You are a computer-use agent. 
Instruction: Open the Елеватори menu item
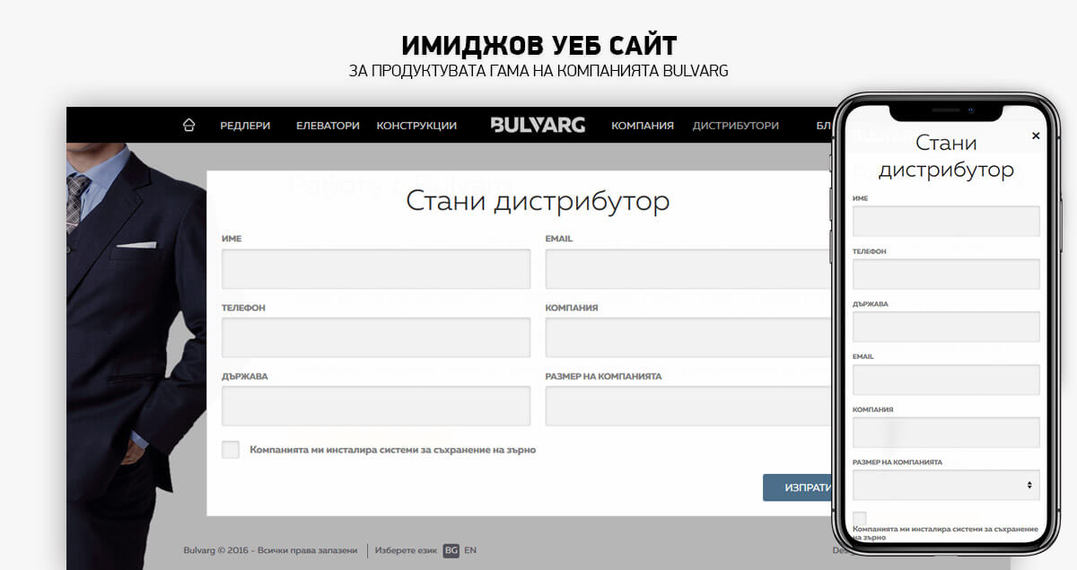[x=328, y=126]
